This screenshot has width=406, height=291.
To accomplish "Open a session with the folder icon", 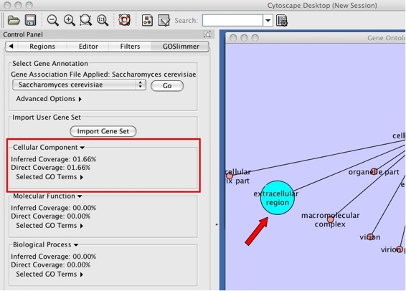I will click(x=14, y=20).
